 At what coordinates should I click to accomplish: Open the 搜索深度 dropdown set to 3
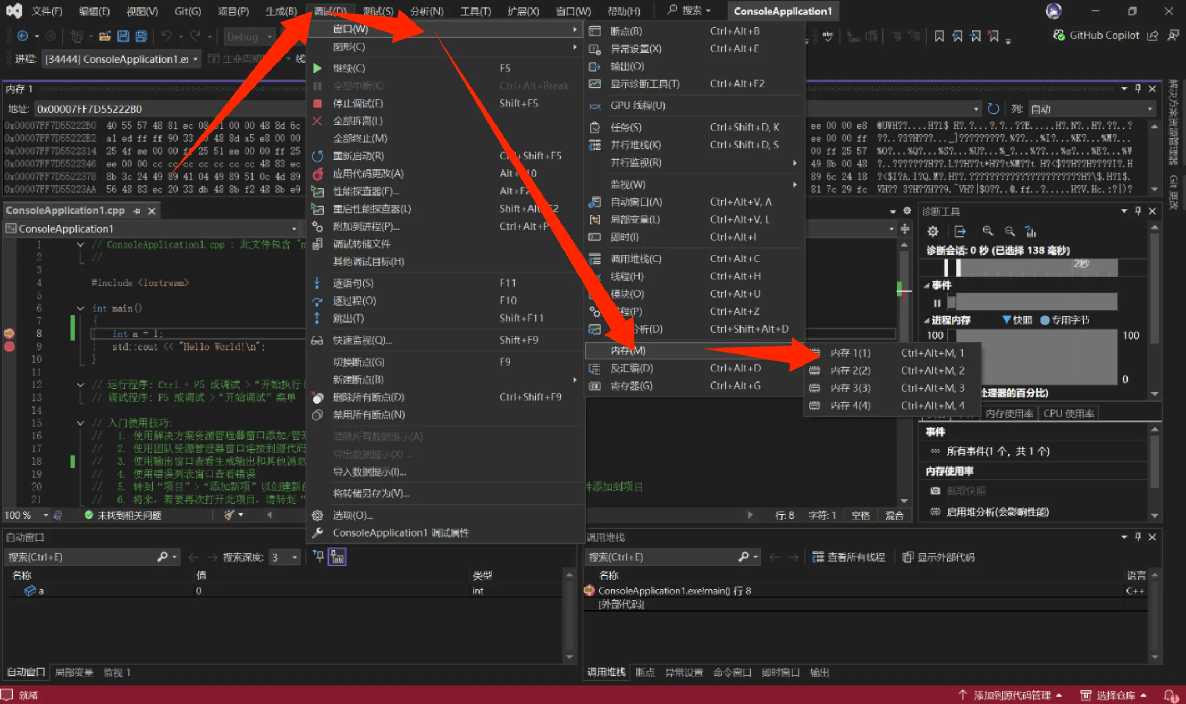click(x=284, y=557)
